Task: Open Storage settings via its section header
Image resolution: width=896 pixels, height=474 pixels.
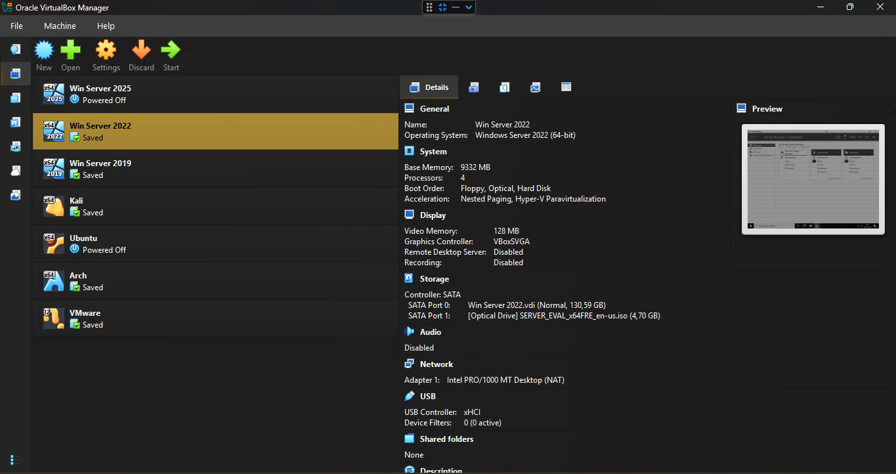Action: [x=435, y=279]
